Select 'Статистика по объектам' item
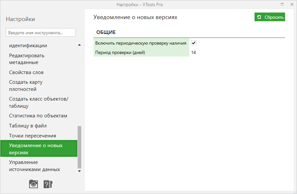Image resolution: width=297 pixels, height=194 pixels. click(38, 116)
